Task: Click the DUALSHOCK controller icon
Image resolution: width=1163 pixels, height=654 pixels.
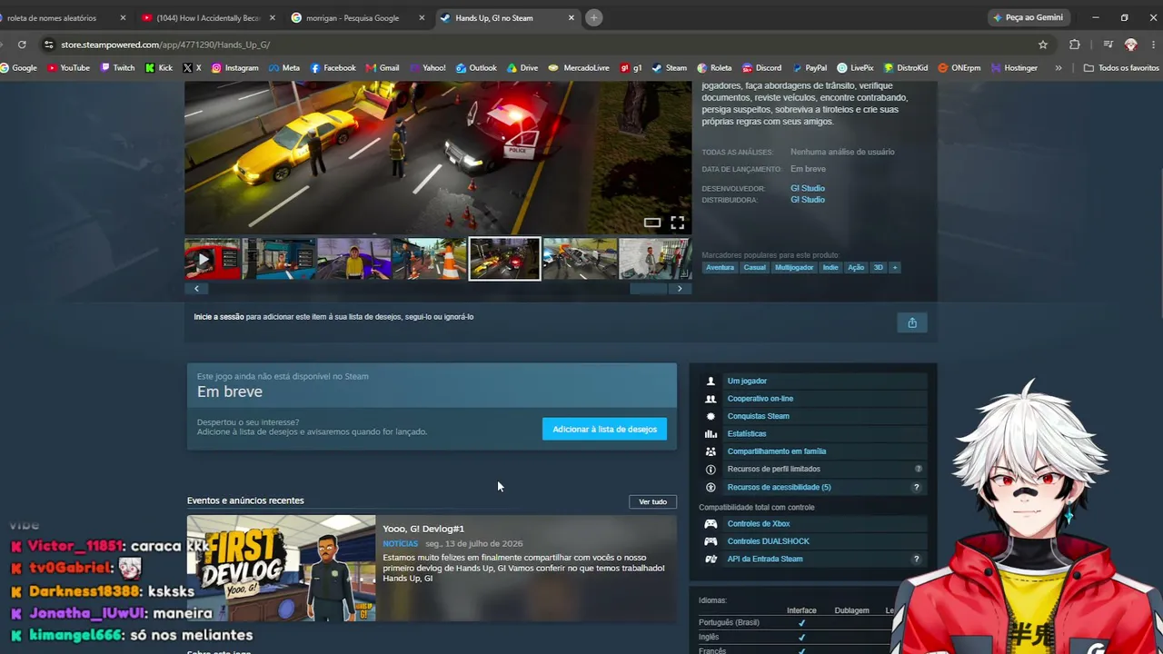Action: 711,541
